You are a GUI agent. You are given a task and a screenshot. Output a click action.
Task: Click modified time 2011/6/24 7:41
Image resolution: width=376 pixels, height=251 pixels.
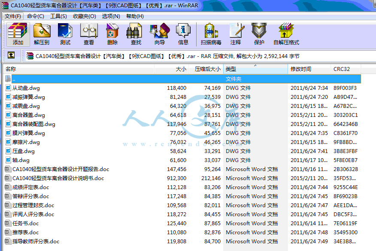pyautogui.click(x=309, y=151)
